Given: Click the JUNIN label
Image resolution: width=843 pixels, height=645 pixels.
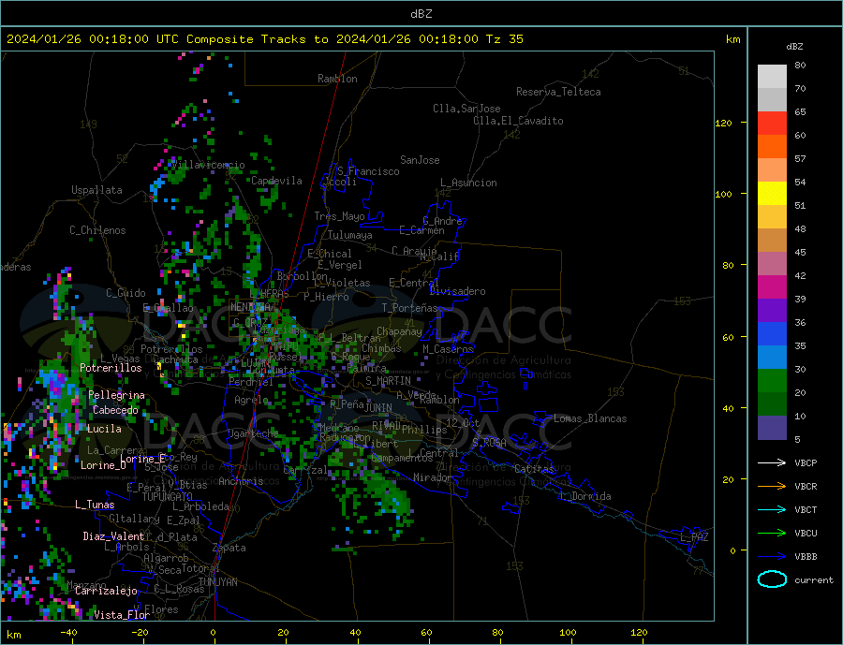Looking at the screenshot, I should pos(379,408).
